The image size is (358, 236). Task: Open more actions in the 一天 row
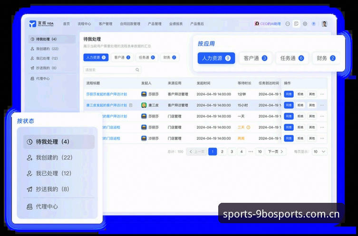[x=322, y=116]
